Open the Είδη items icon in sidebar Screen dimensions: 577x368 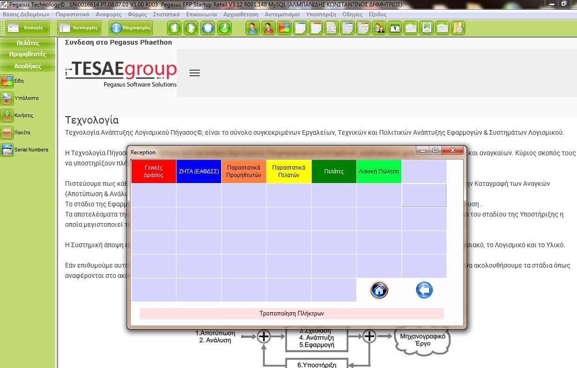(x=7, y=81)
